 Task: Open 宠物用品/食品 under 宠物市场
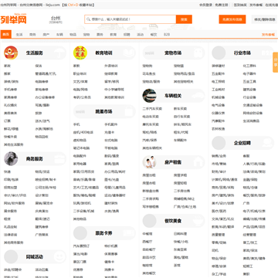(x=184, y=73)
